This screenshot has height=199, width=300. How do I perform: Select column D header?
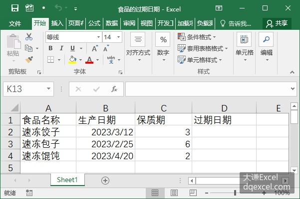224,108
